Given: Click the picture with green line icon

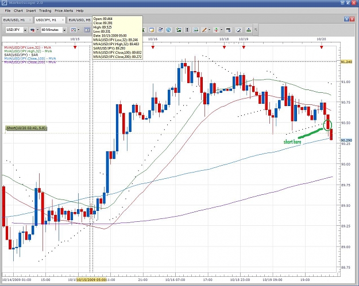Looking at the screenshot, I should pyautogui.click(x=195, y=30).
